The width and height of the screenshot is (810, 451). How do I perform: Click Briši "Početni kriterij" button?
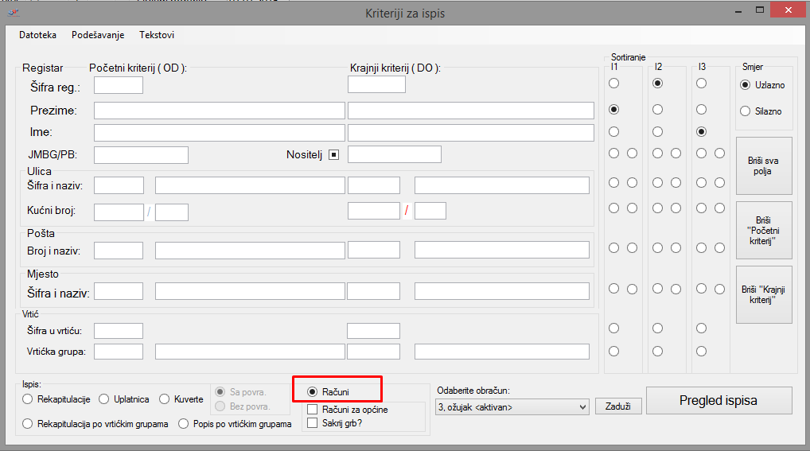(x=764, y=230)
